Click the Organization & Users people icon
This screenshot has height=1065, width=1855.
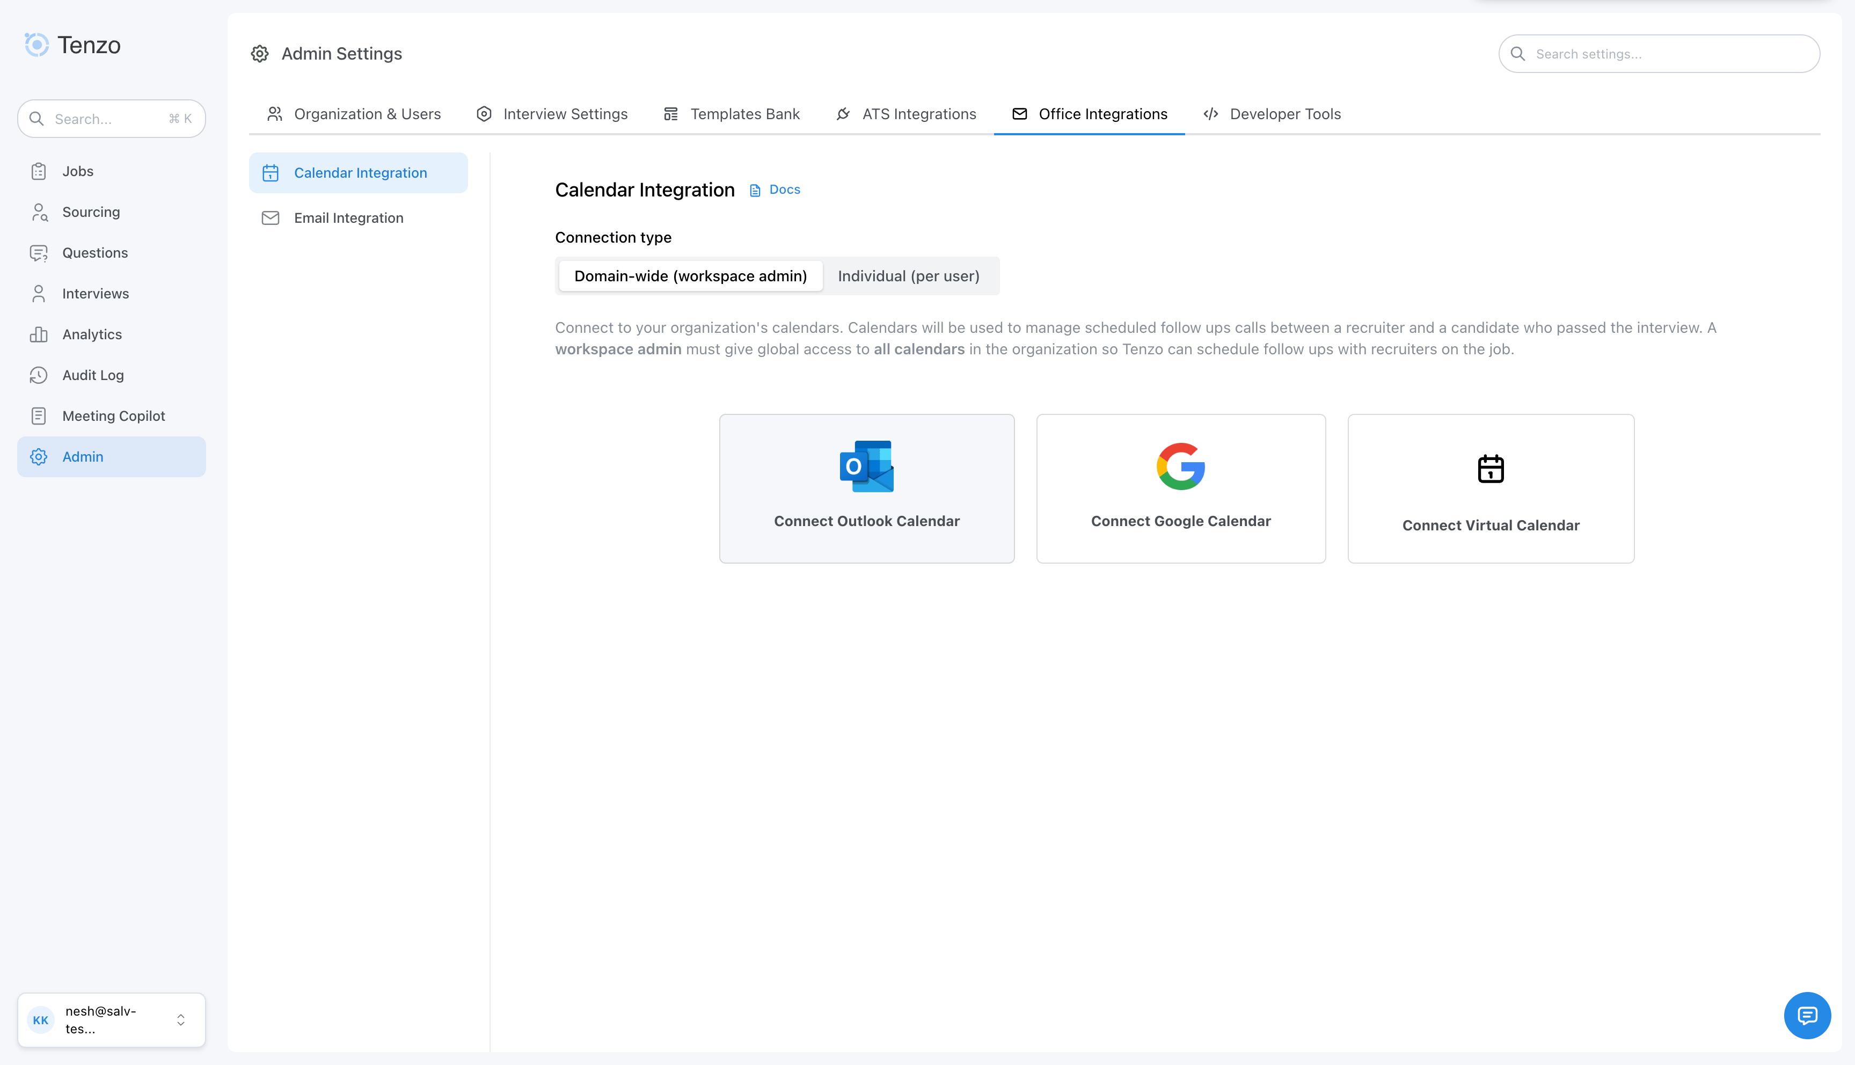tap(275, 114)
